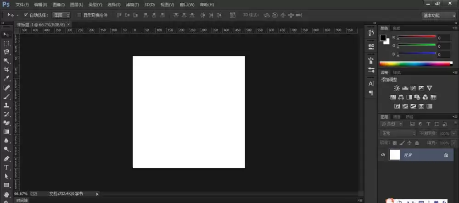Select the Eyedropper tool
This screenshot has width=459, height=203.
[x=6, y=78]
